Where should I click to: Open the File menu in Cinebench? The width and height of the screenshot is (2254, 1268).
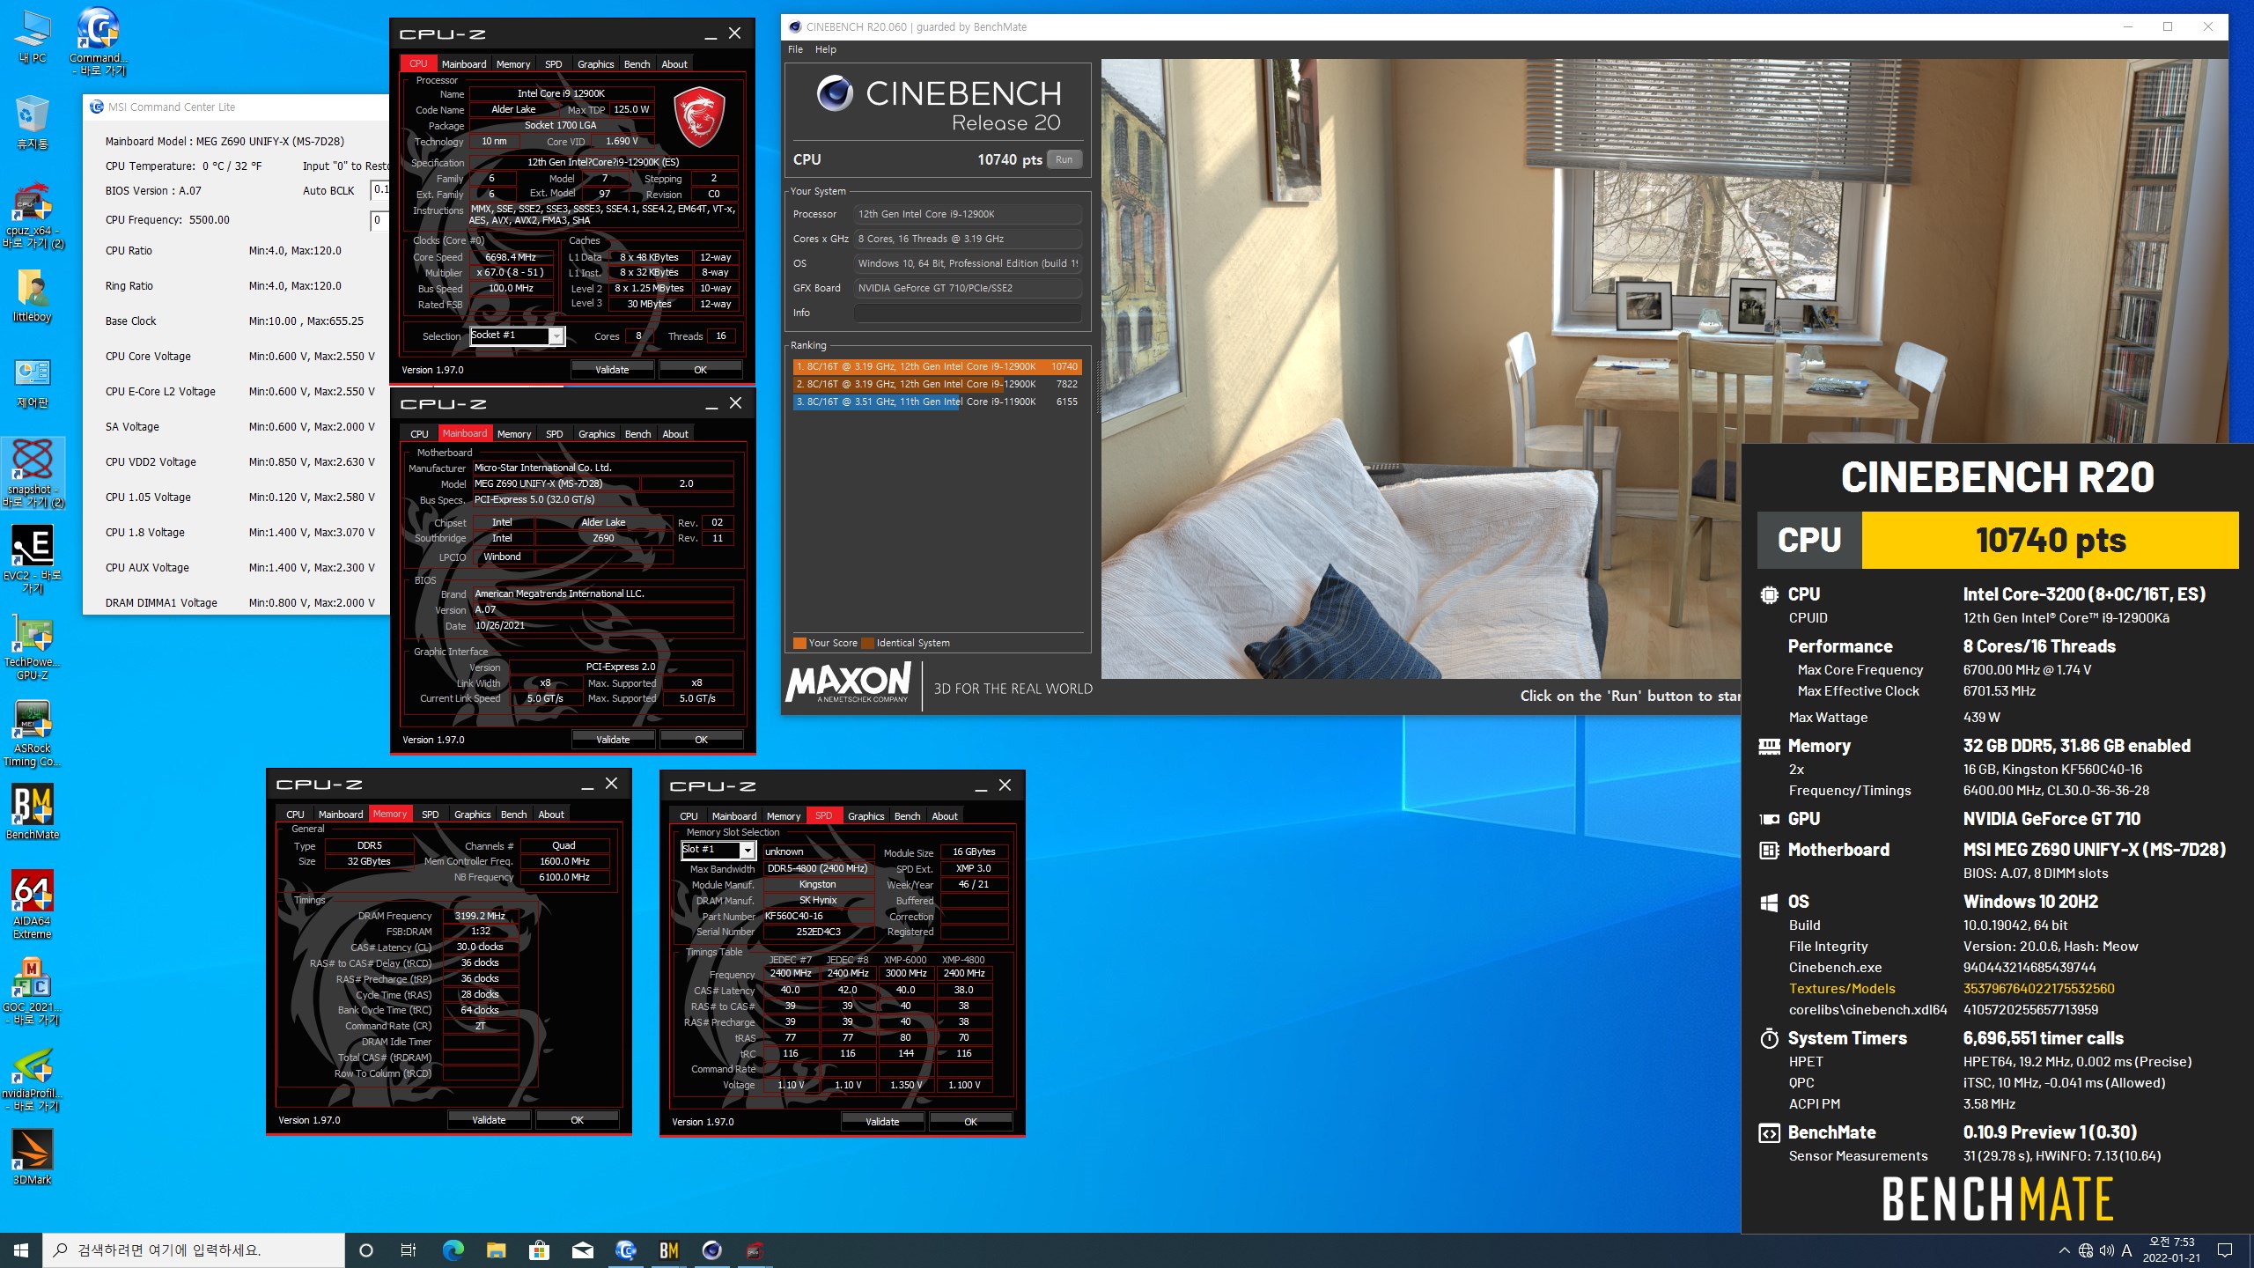click(x=795, y=49)
